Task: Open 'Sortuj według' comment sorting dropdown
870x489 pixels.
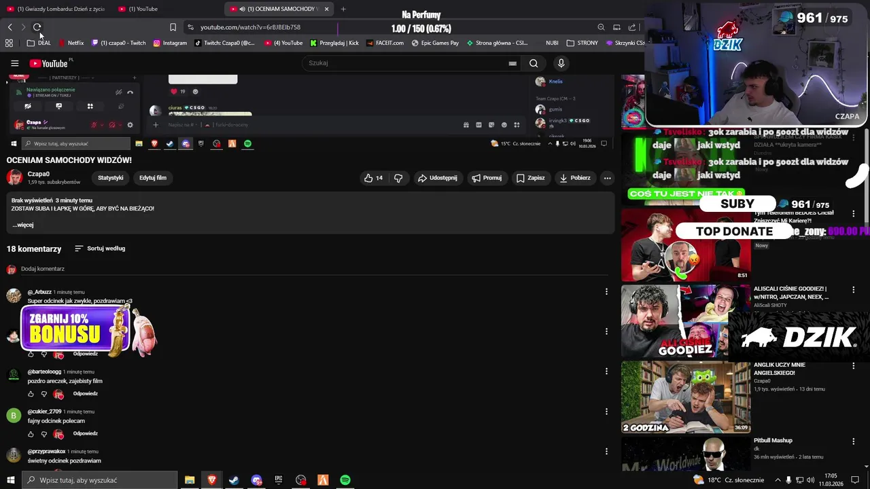Action: pyautogui.click(x=99, y=249)
